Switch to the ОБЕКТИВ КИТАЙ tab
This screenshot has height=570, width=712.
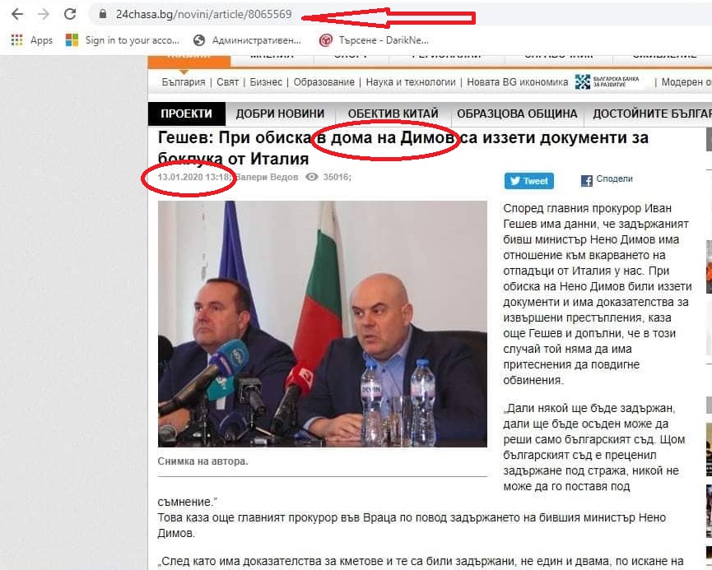(393, 114)
